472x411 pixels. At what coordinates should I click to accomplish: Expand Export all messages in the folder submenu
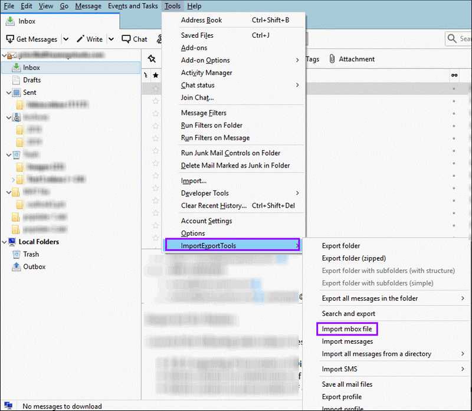point(463,298)
